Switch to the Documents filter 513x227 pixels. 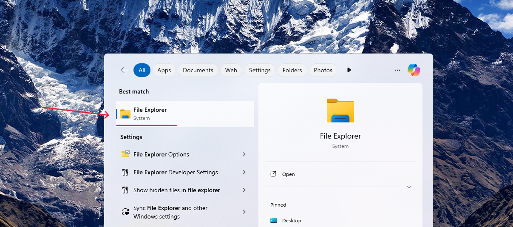pyautogui.click(x=198, y=70)
